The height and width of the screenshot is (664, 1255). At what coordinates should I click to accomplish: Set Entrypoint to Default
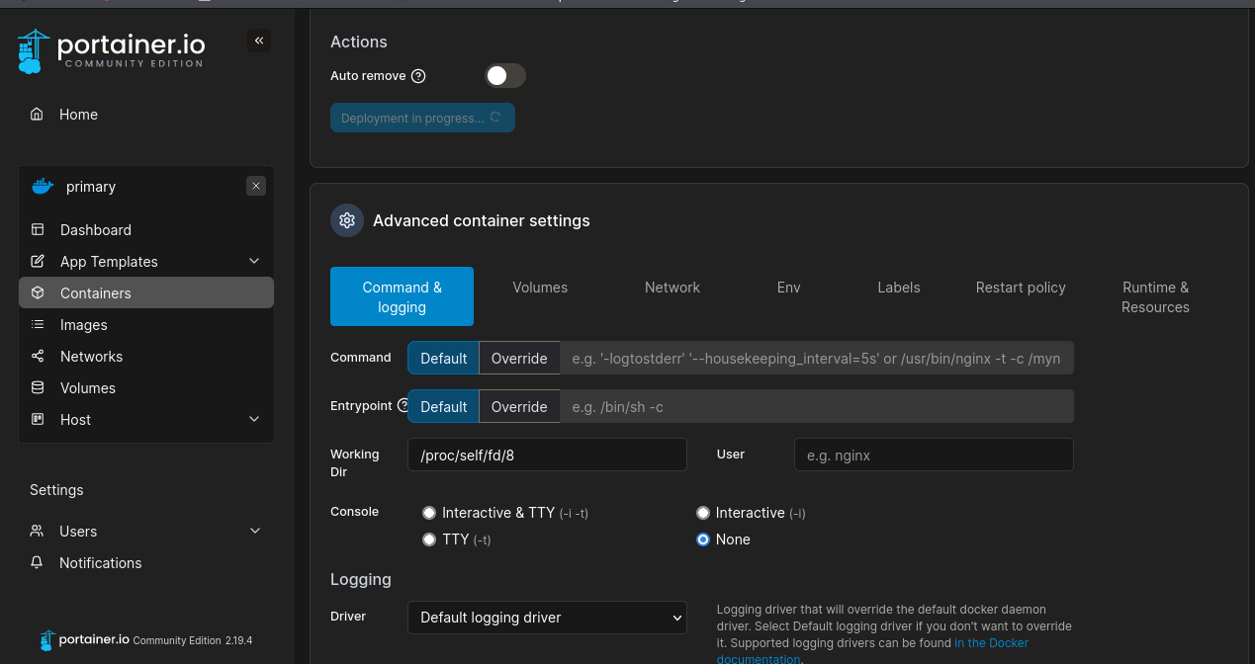[443, 406]
